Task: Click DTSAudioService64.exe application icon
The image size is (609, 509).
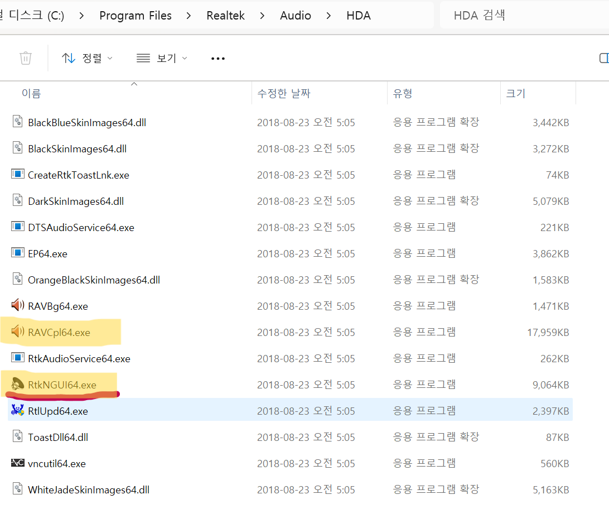Action: point(17,226)
